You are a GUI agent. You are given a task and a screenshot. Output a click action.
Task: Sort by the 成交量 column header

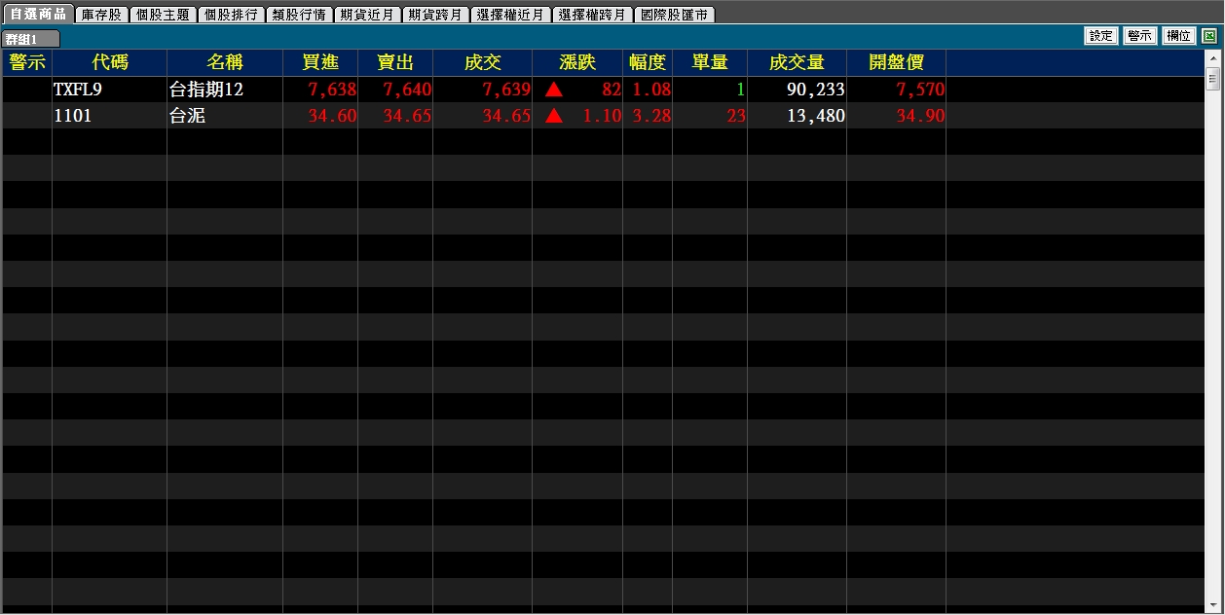click(797, 62)
